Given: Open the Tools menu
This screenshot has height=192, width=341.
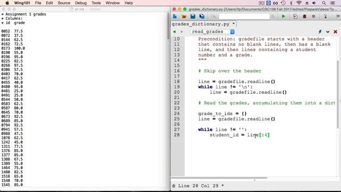Looking at the screenshot, I should tap(96, 3).
